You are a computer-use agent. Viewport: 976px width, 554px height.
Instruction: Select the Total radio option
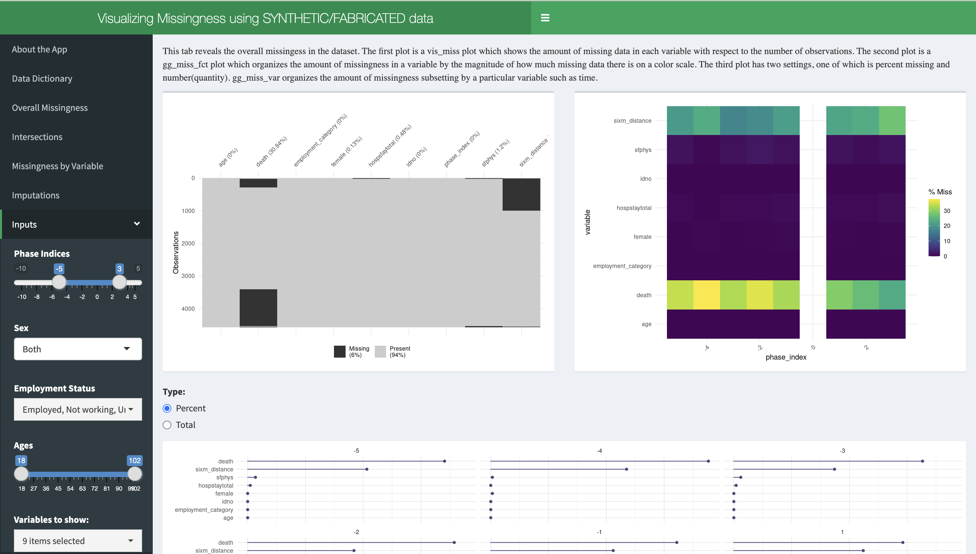pos(167,425)
